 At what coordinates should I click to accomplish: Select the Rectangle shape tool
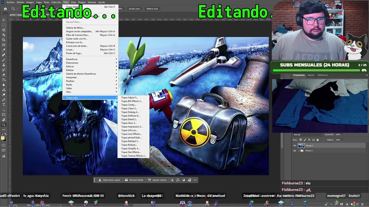point(4,115)
